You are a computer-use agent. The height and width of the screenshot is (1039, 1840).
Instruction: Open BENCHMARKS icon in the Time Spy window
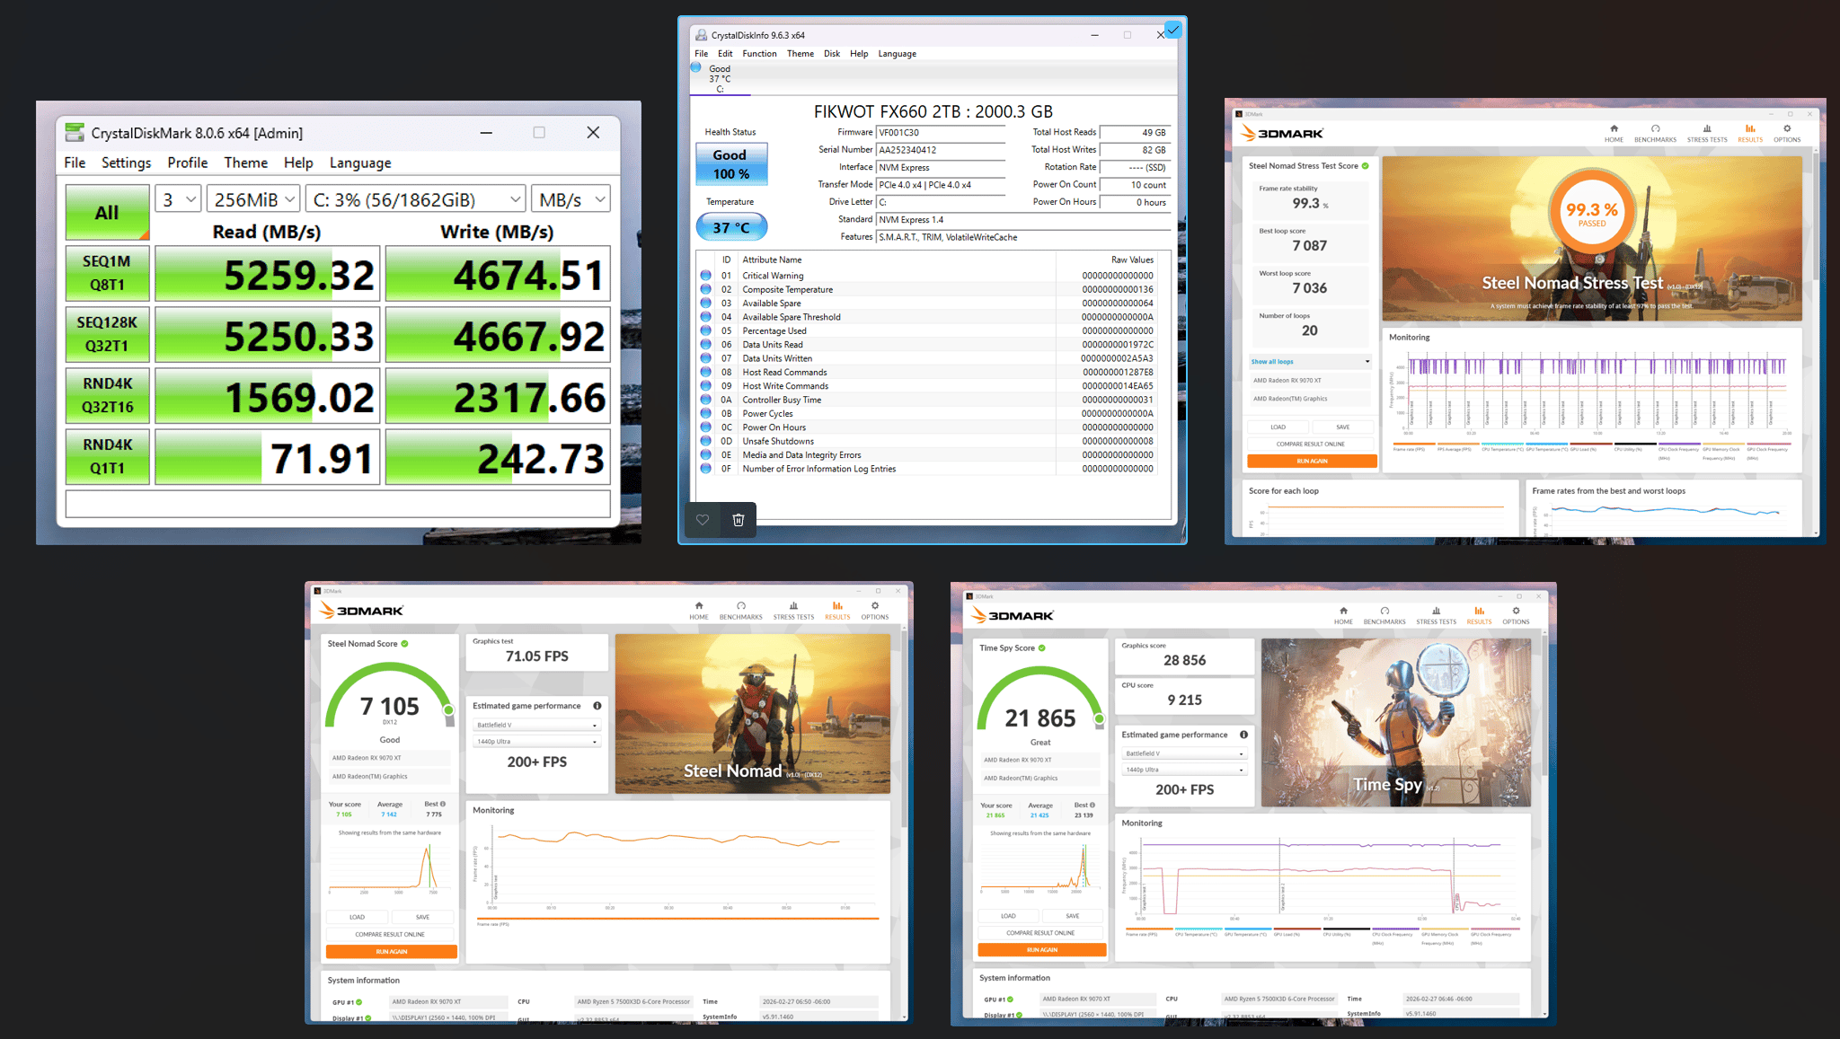pos(1384,611)
